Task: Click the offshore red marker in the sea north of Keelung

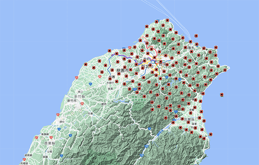Action: [x=196, y=36]
